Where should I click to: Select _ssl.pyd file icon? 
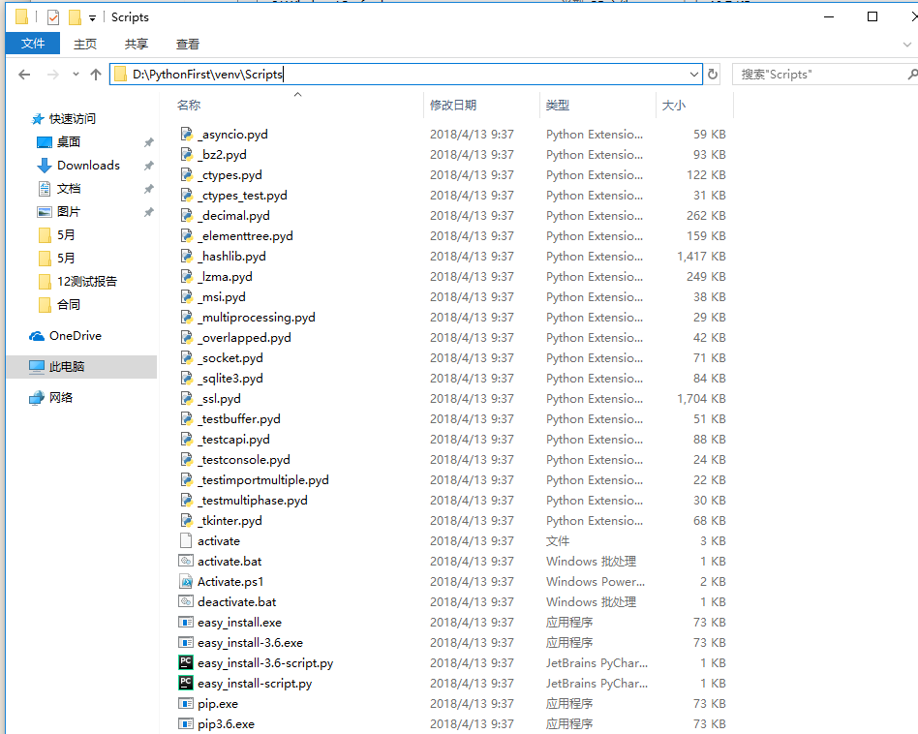click(x=186, y=398)
